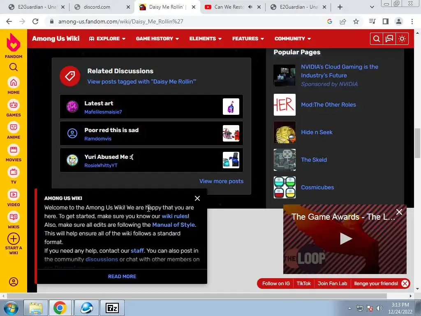This screenshot has width=421, height=316.
Task: Open the Latest art discussion post
Action: click(151, 107)
